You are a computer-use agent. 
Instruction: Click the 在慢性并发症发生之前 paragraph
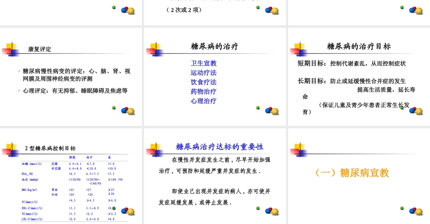tap(215, 165)
